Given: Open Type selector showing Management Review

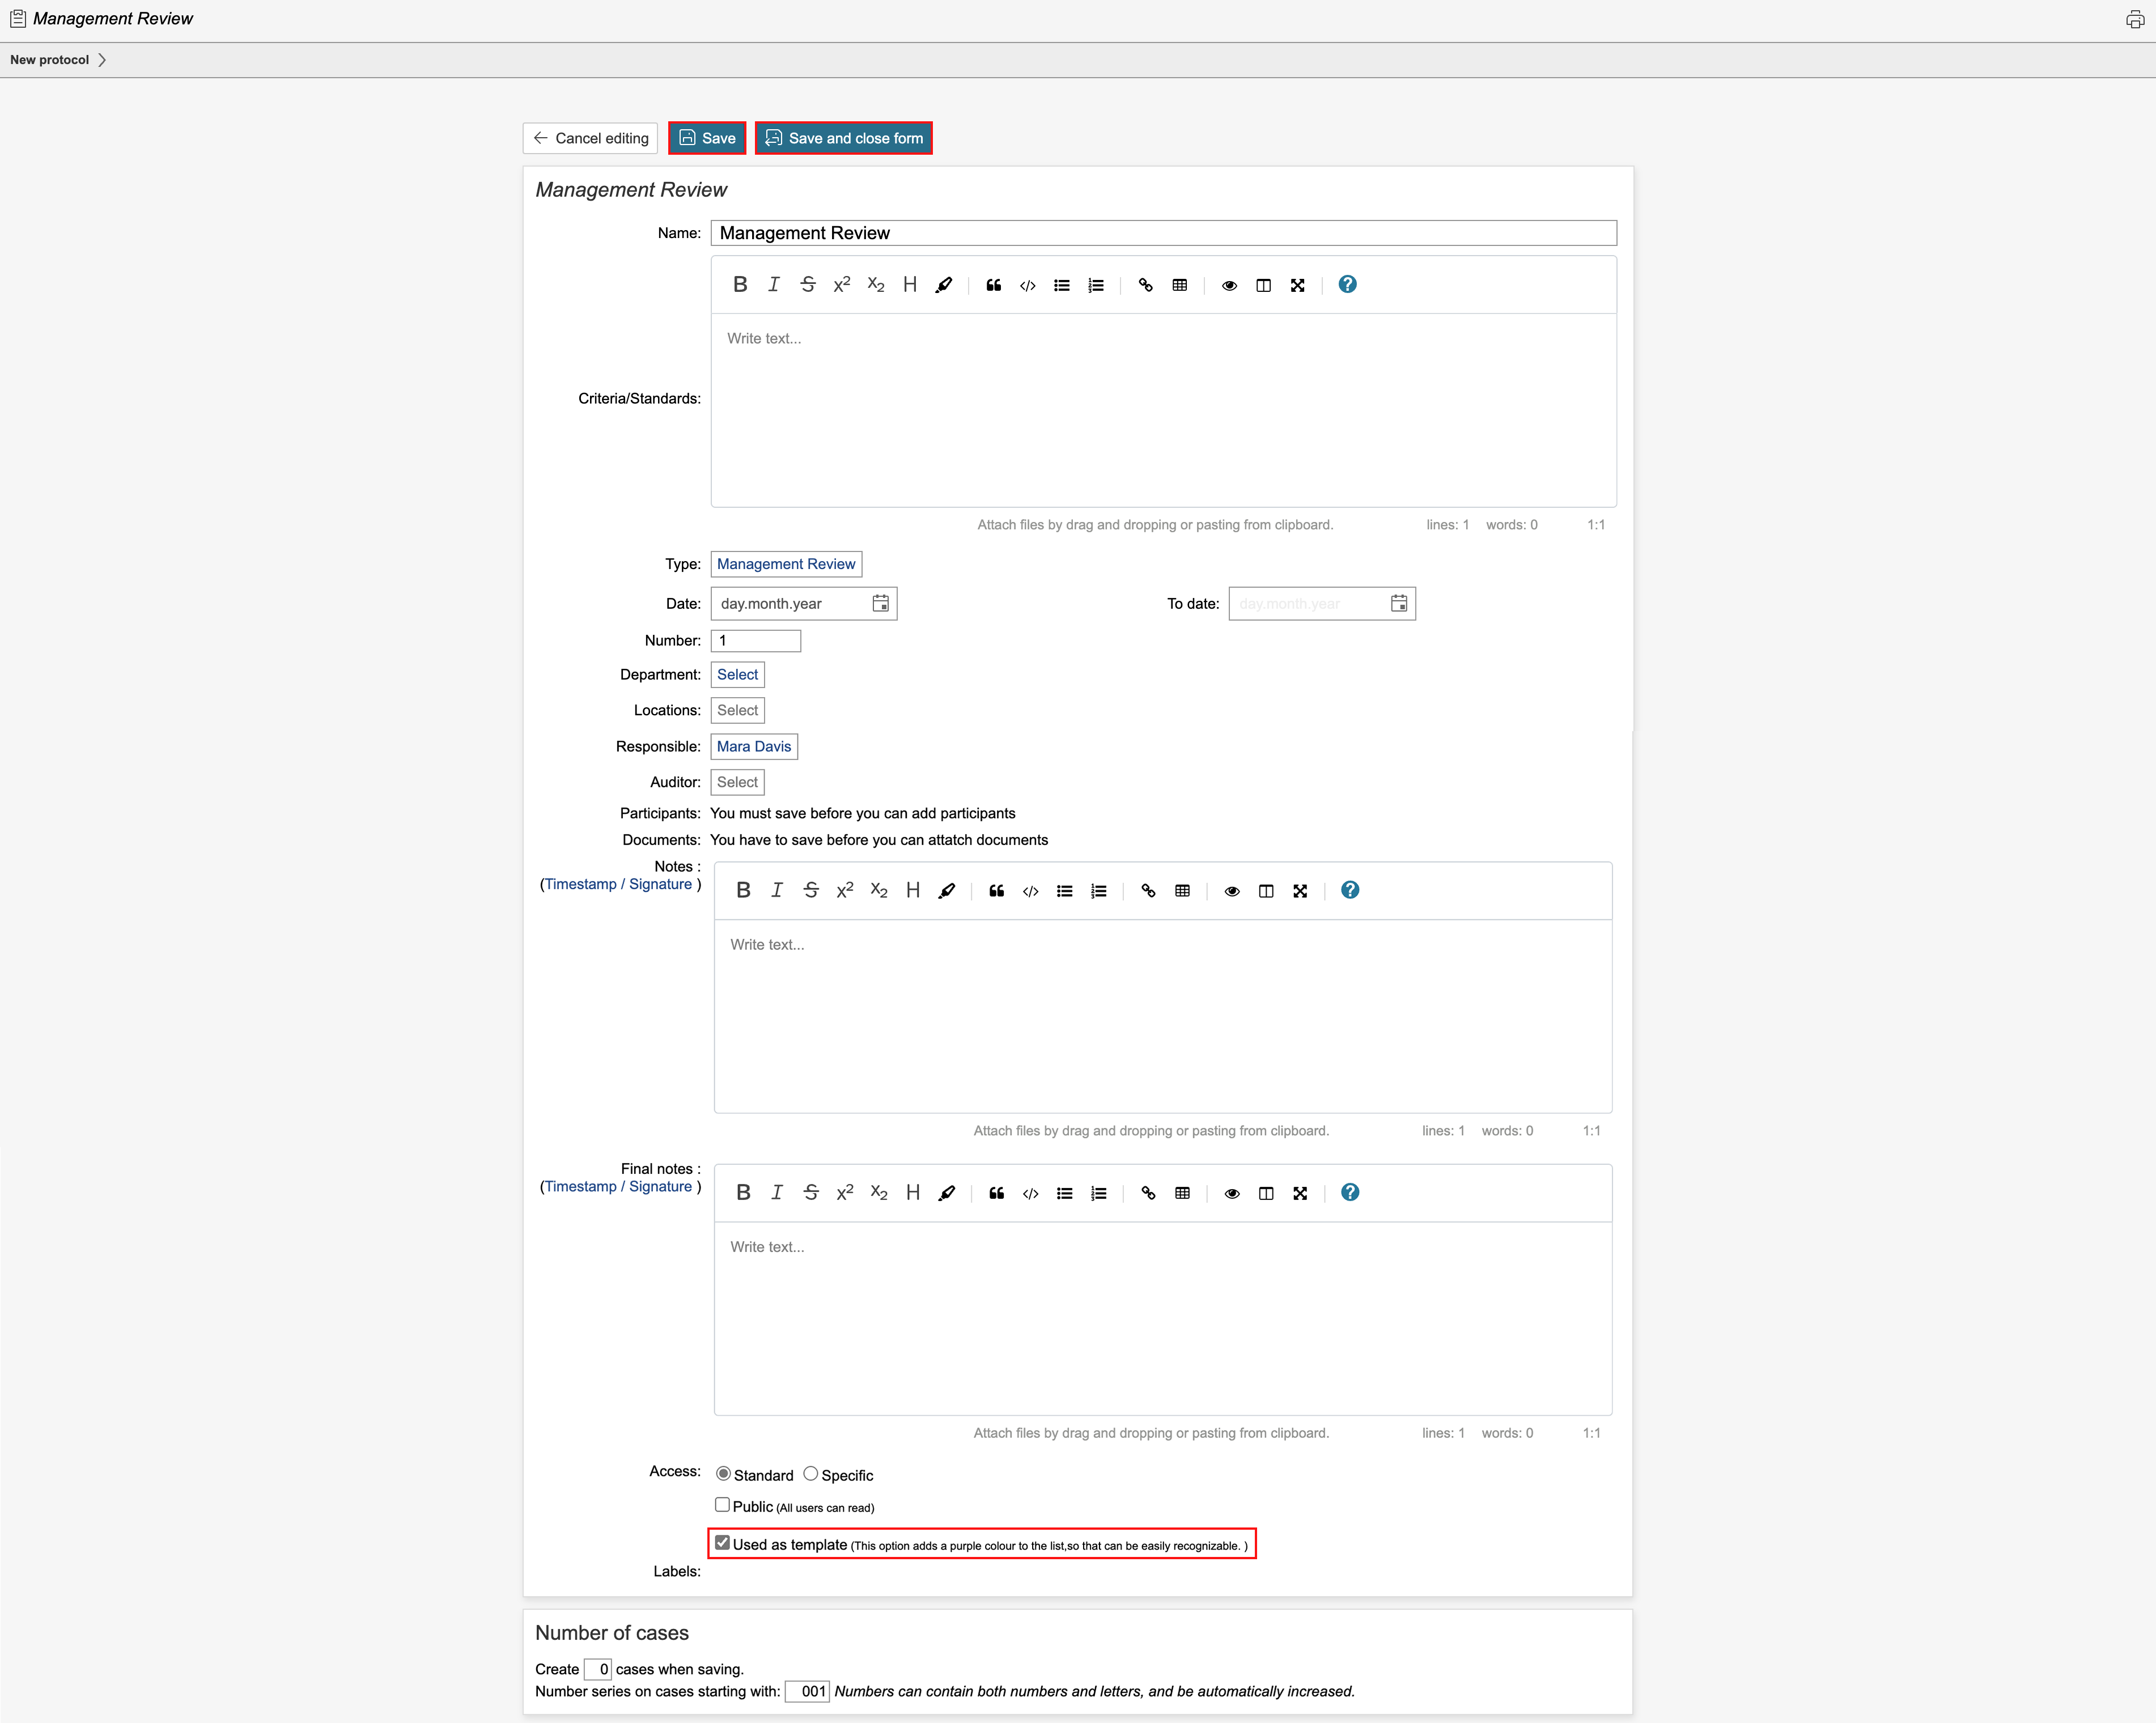Looking at the screenshot, I should tap(786, 564).
